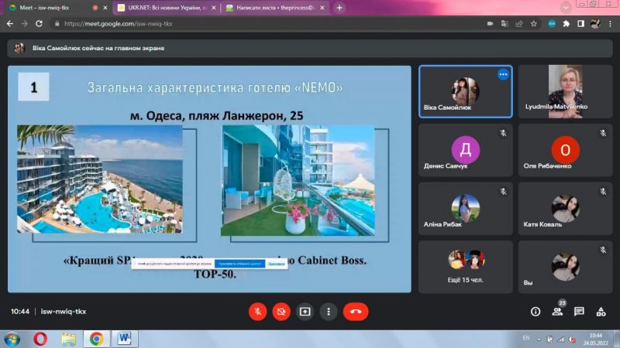Click the share page icon
Image resolution: width=620 pixels, height=348 pixels.
pos(519,24)
